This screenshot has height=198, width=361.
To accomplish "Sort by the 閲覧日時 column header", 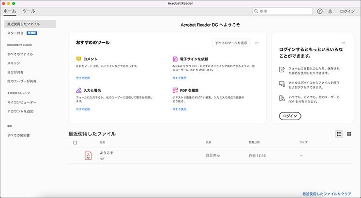I will pyautogui.click(x=254, y=142).
